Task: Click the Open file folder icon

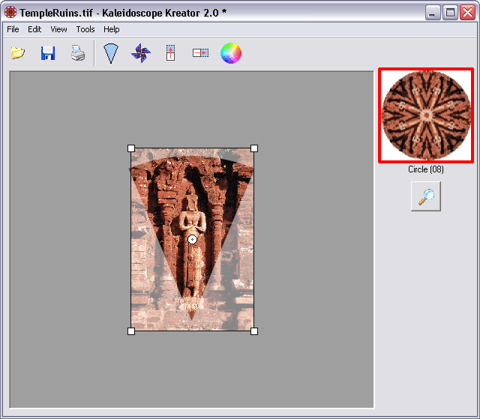Action: click(x=18, y=53)
